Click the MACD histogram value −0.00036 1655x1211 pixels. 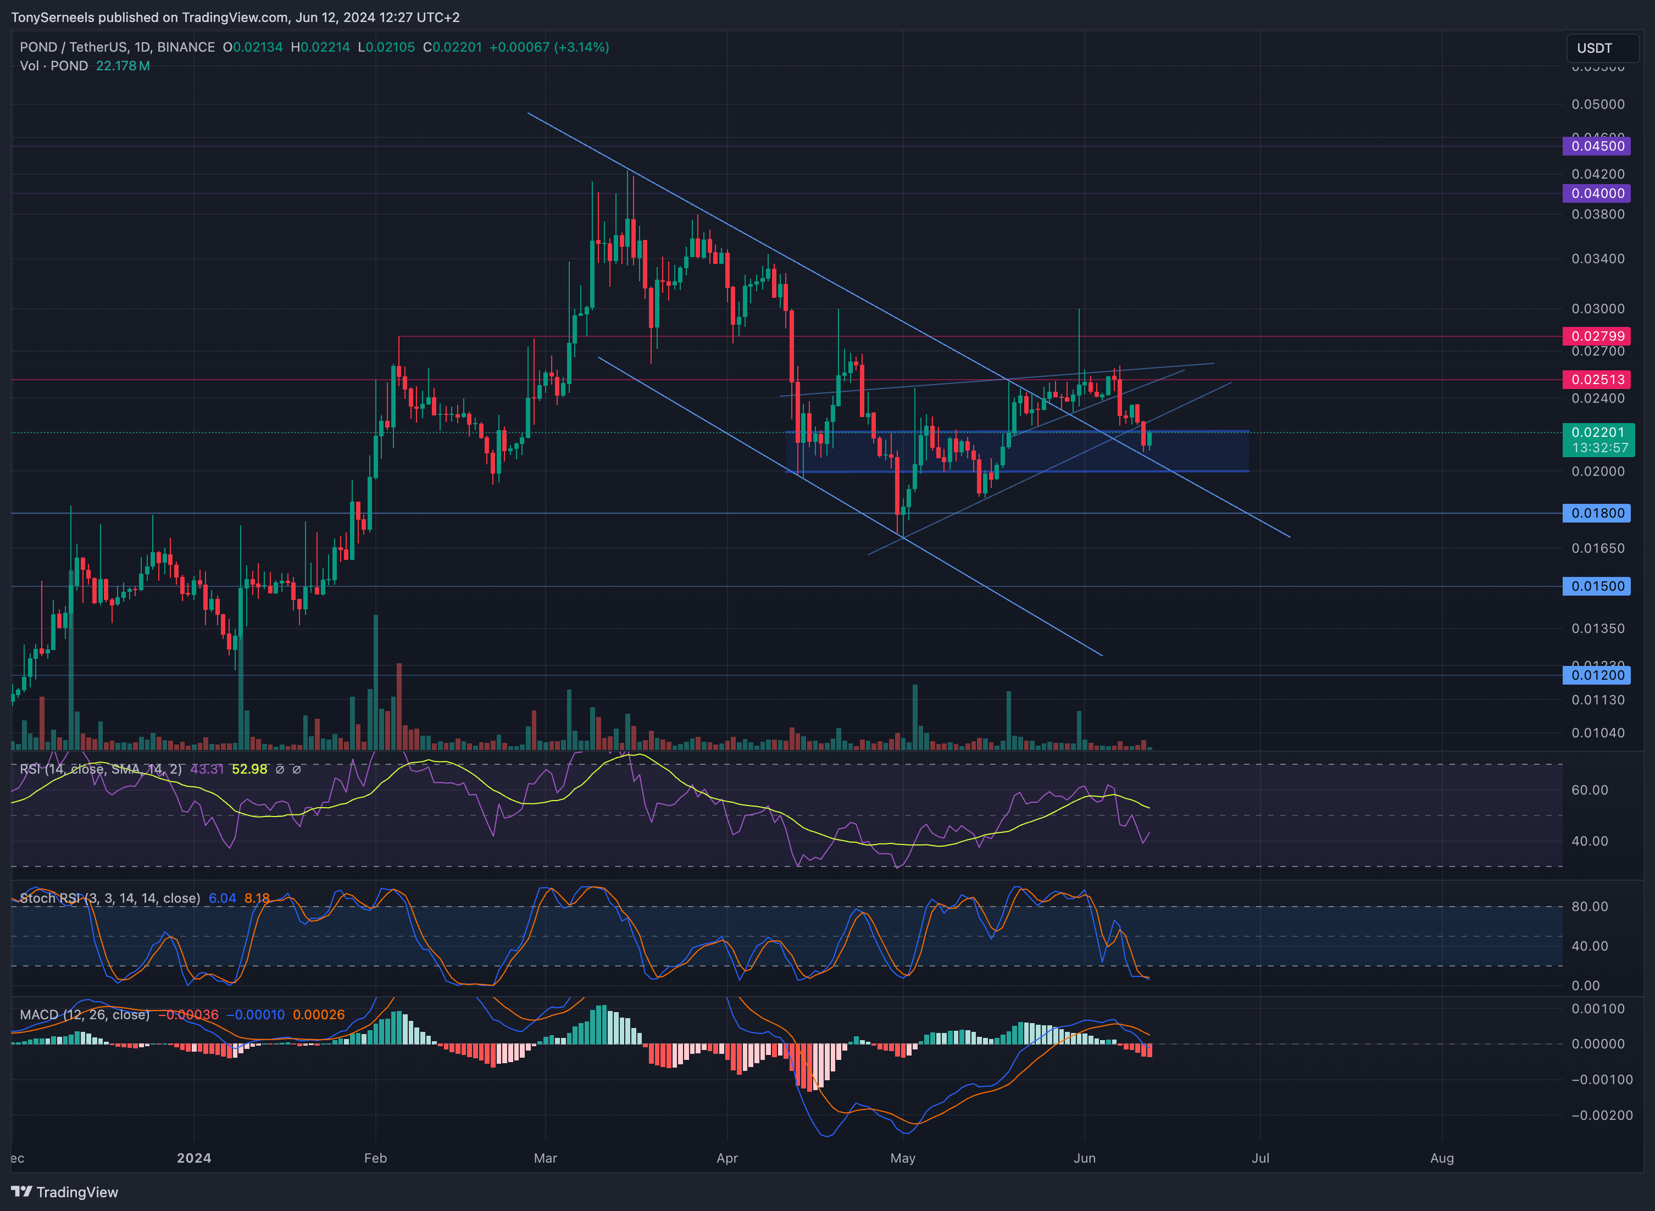click(x=188, y=1015)
